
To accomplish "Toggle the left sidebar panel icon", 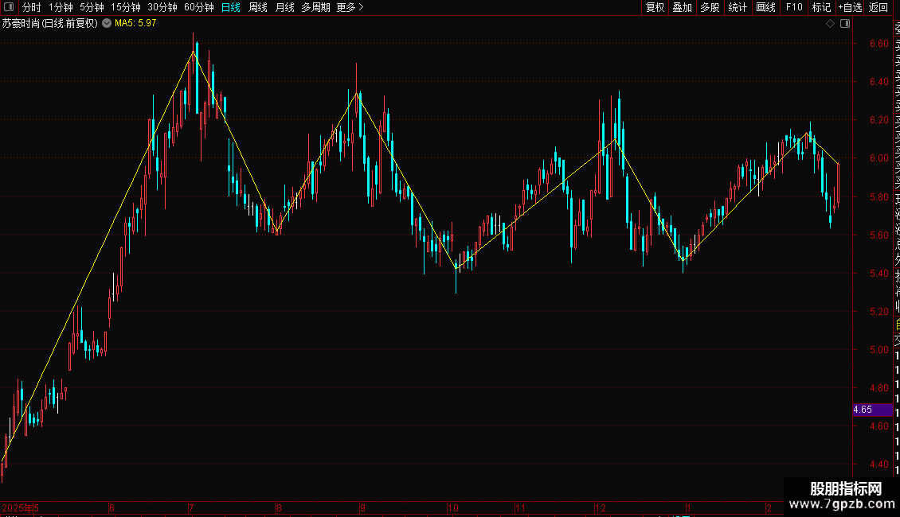I will [x=9, y=7].
